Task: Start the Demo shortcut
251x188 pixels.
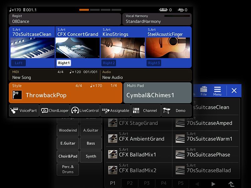Action: 176,111
